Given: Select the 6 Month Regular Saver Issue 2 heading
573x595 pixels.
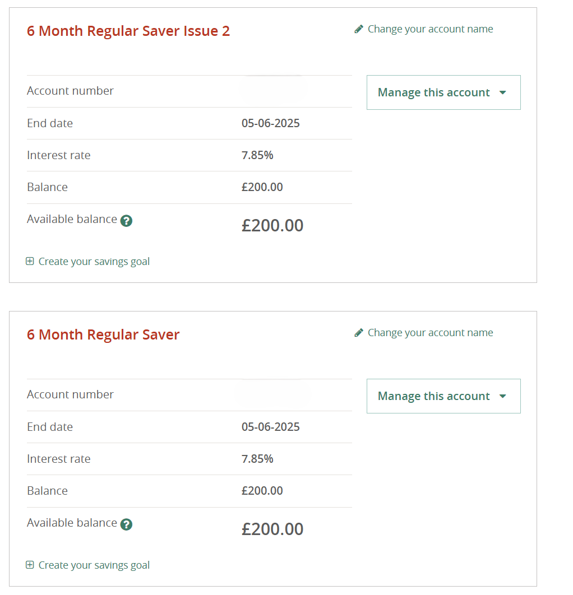Looking at the screenshot, I should (x=128, y=31).
